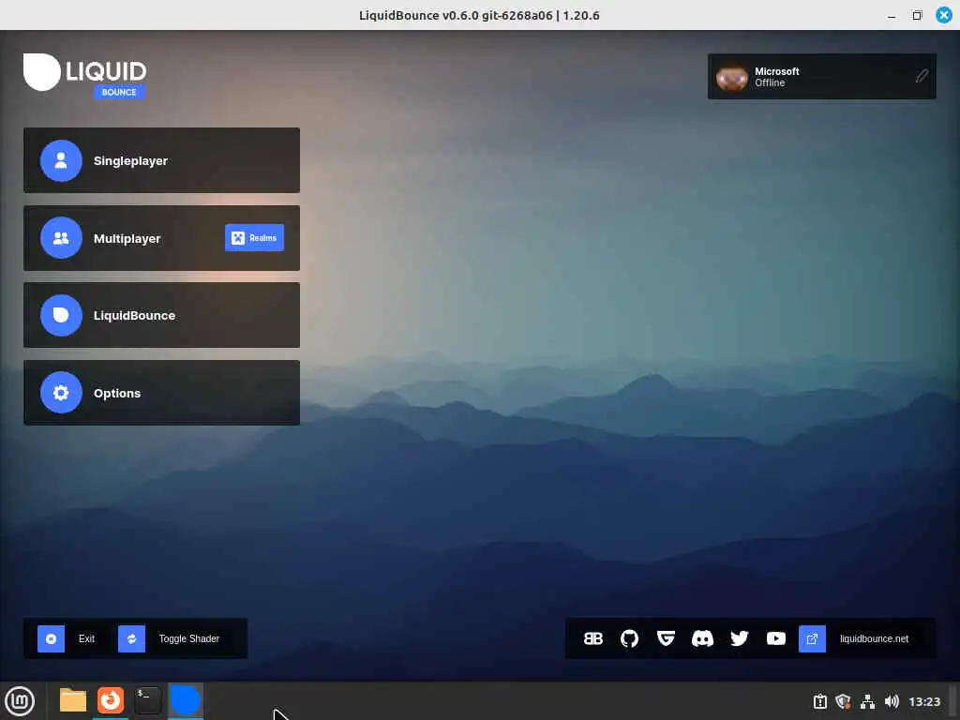Open Realms from the Multiplayer row

tap(254, 237)
